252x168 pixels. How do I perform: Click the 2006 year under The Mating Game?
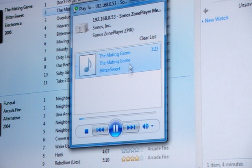click(x=8, y=33)
